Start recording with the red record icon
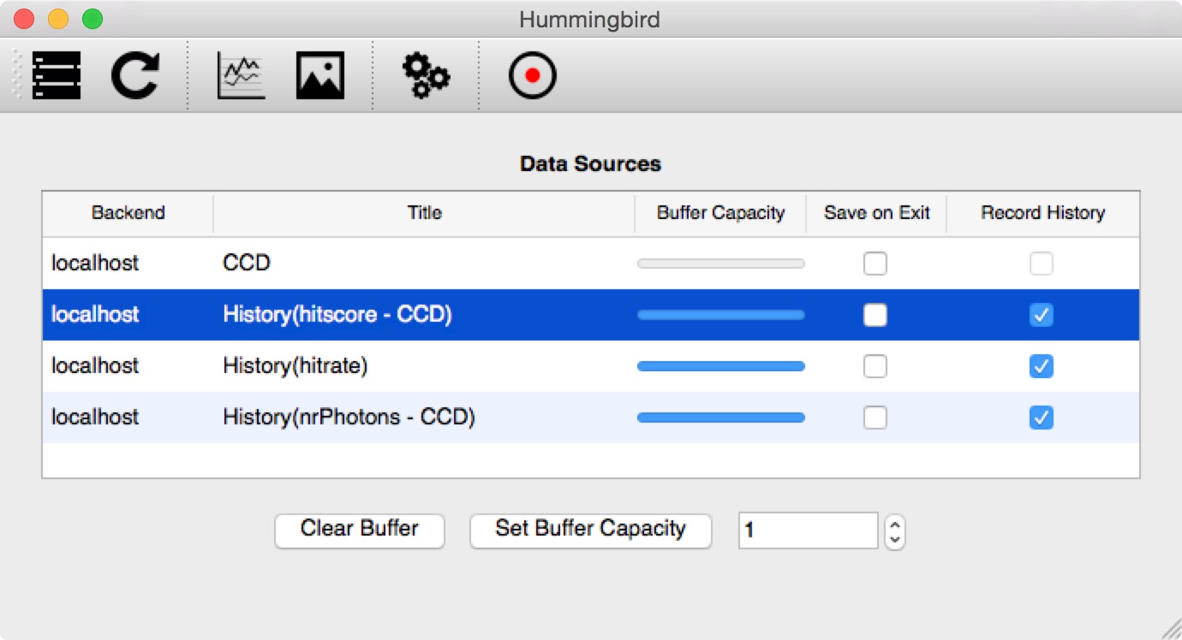This screenshot has width=1182, height=640. tap(533, 75)
